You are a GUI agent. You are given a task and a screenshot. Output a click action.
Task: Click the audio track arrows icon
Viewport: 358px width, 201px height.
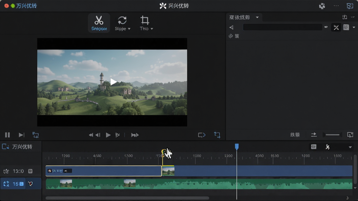[x=6, y=184]
